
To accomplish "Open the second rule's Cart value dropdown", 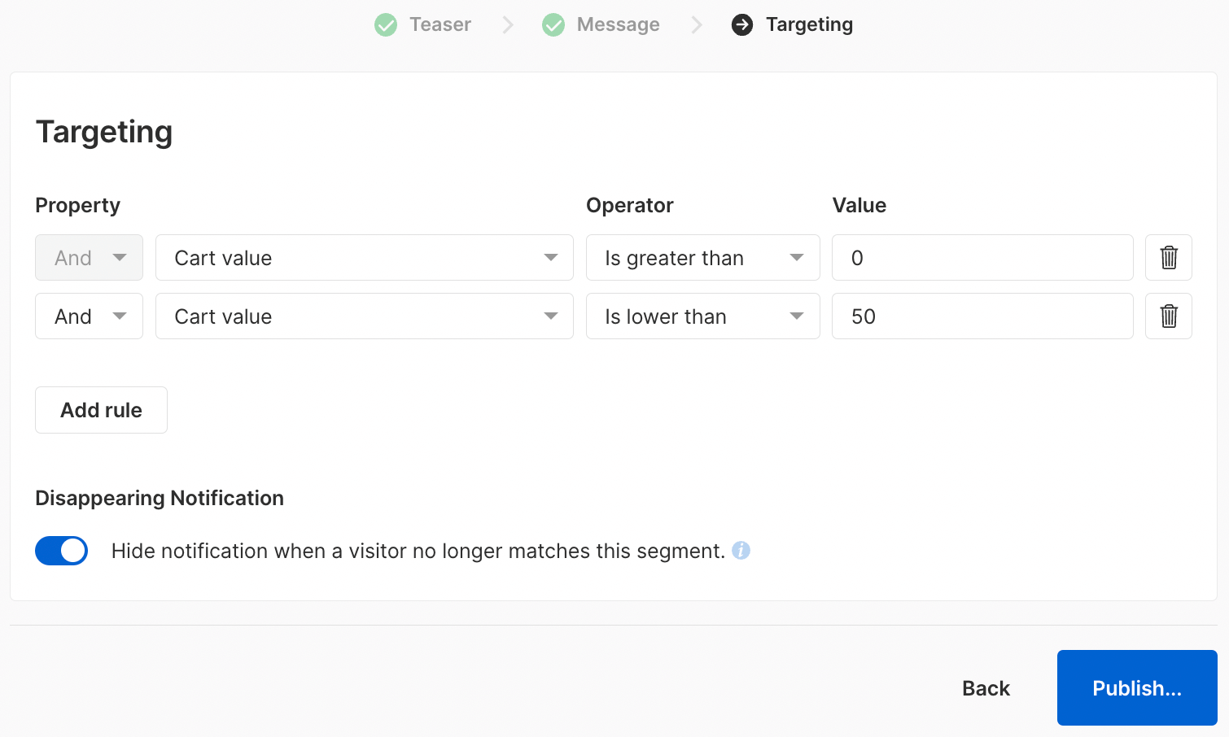I will pos(364,316).
